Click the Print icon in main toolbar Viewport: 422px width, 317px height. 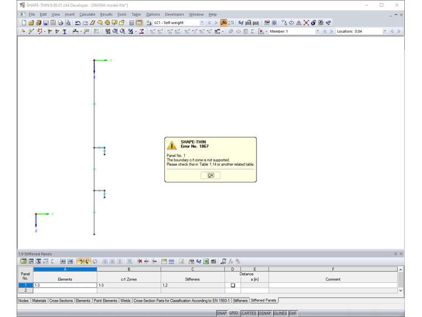pos(61,23)
